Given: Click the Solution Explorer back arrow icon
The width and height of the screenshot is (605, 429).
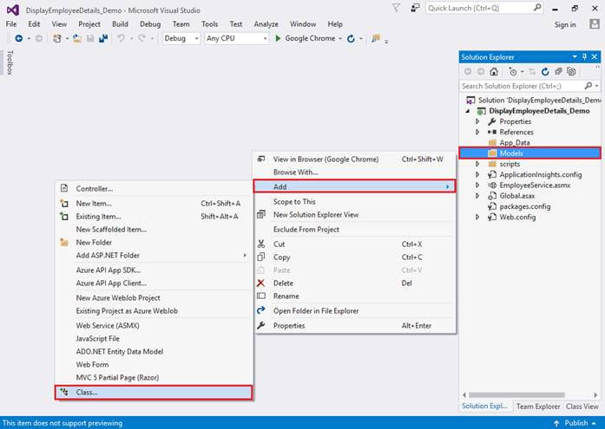Looking at the screenshot, I should [x=468, y=72].
